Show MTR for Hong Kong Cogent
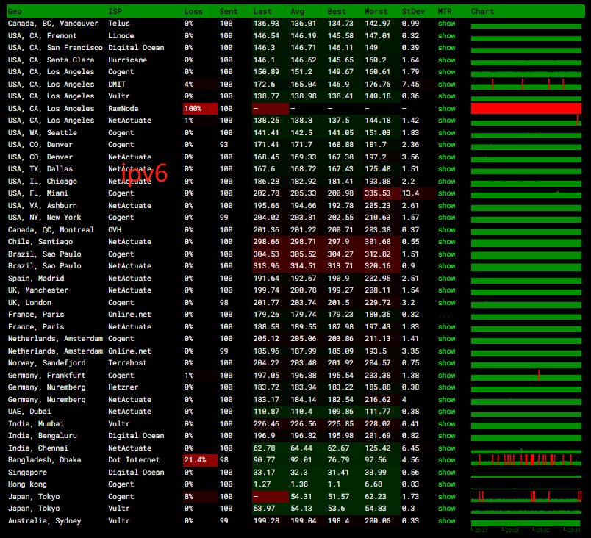Viewport: 591px width, 538px height. tap(447, 484)
